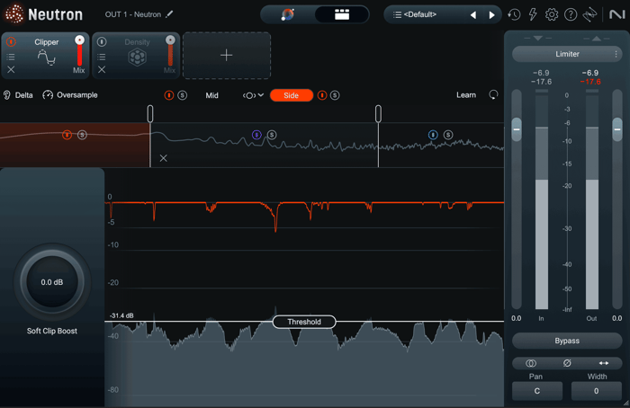Adjust the Density Mix slider
Viewport: 630px width, 408px height.
pyautogui.click(x=170, y=50)
